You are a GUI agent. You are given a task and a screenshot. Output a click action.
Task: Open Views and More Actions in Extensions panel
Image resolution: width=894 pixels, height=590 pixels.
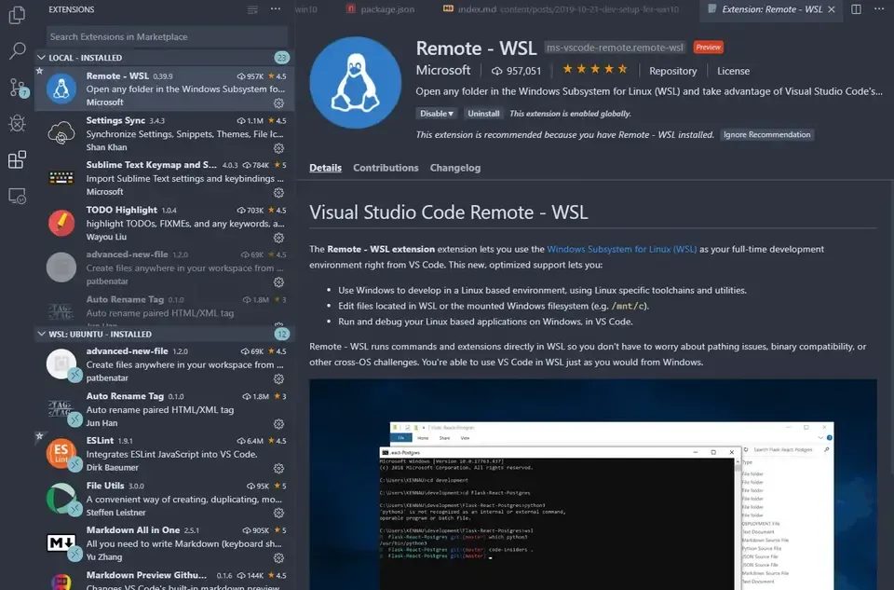pyautogui.click(x=275, y=8)
